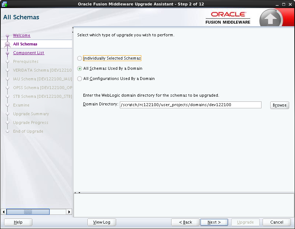
Task: Click left arrow of sidebar scrollbar
Action: [4, 212]
